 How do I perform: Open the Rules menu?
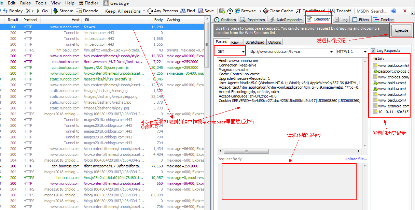(25, 3)
